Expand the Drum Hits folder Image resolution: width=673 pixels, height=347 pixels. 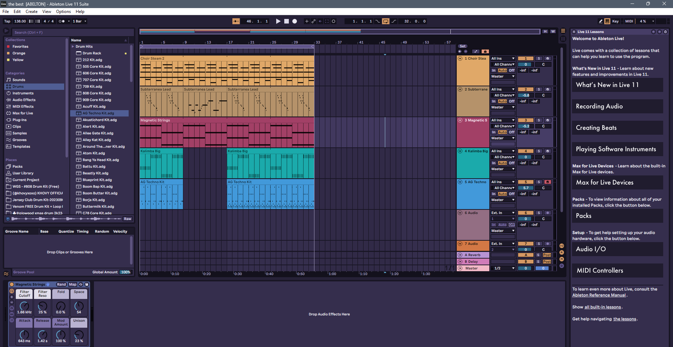pyautogui.click(x=73, y=47)
